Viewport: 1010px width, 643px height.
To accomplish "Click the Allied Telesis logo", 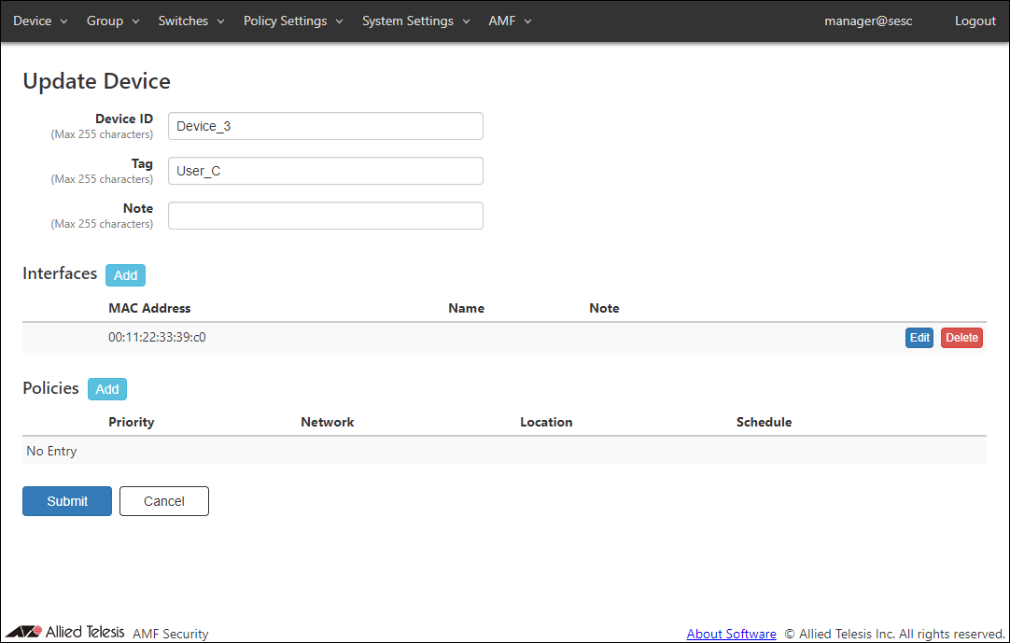I will [65, 632].
